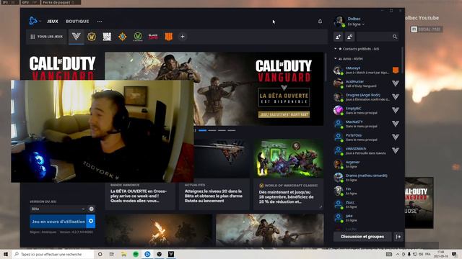The width and height of the screenshot is (462, 259).
Task: Click the main content scrollbar
Action: (326, 67)
